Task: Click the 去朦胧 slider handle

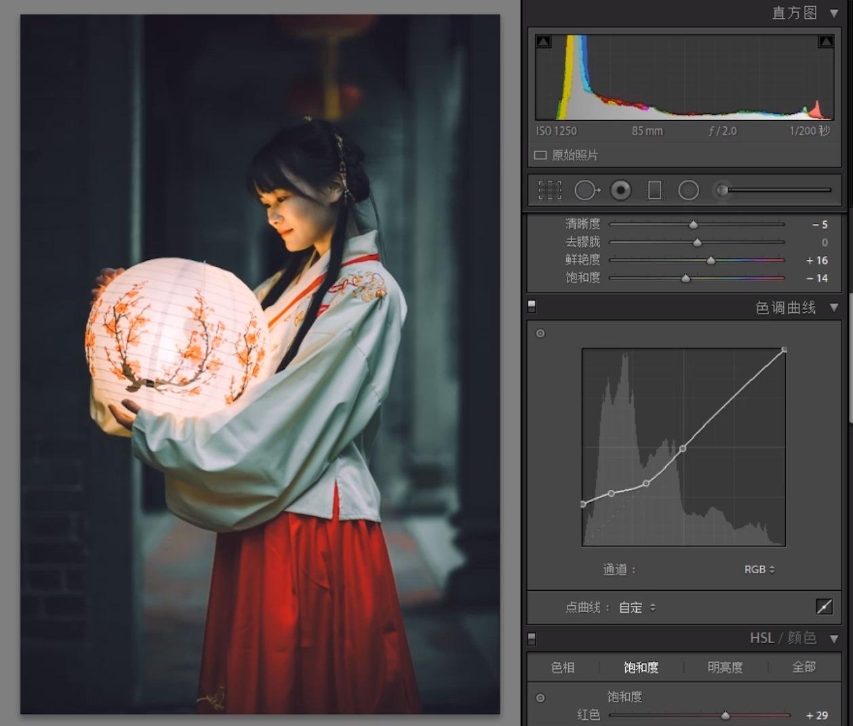Action: [697, 242]
